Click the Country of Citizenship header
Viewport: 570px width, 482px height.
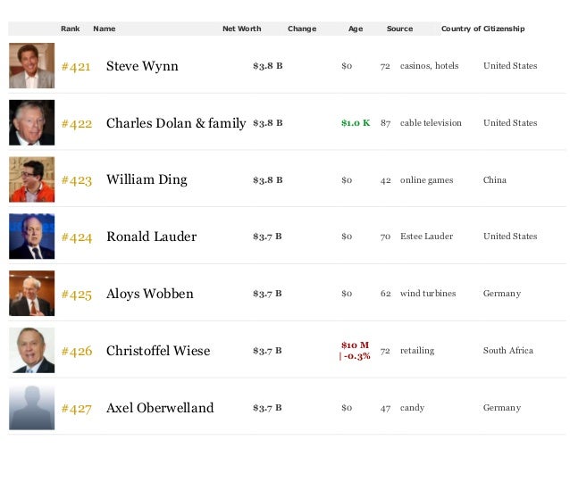[482, 29]
